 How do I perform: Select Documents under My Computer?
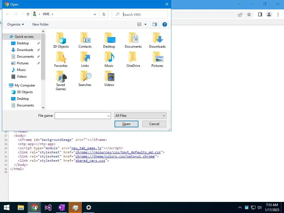pos(25,105)
